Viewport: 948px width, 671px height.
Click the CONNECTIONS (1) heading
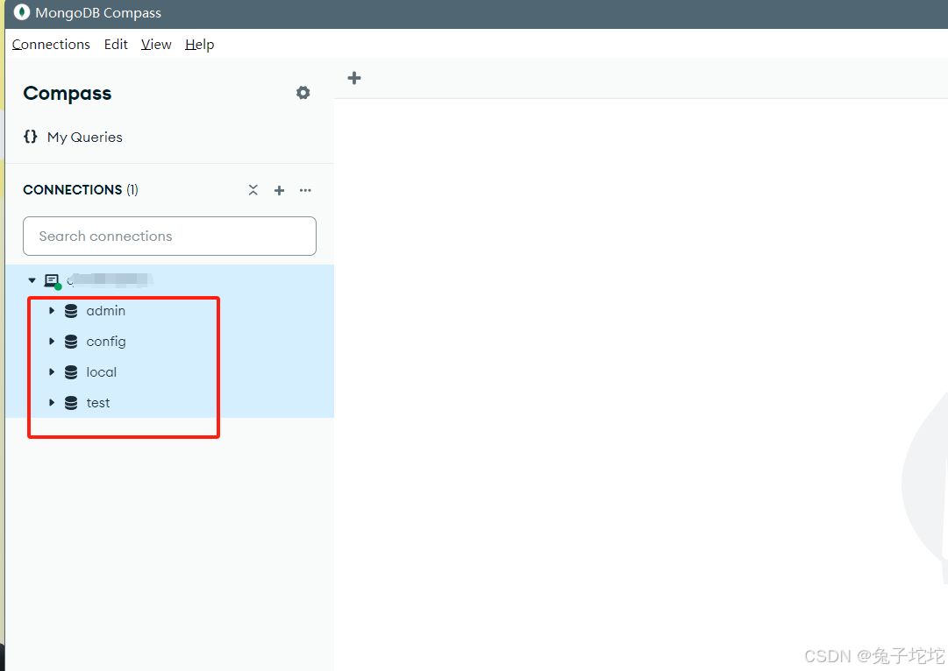[81, 189]
